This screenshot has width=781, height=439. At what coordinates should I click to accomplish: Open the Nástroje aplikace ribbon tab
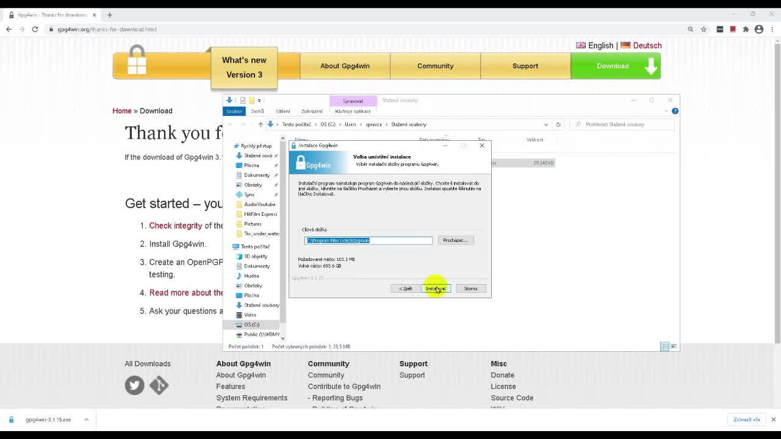tap(353, 111)
